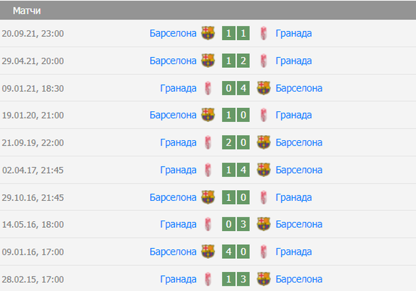Image resolution: width=416 pixels, height=291 pixels.
Task: Click Barcelona crest in 02.04.17 match
Action: click(x=264, y=170)
